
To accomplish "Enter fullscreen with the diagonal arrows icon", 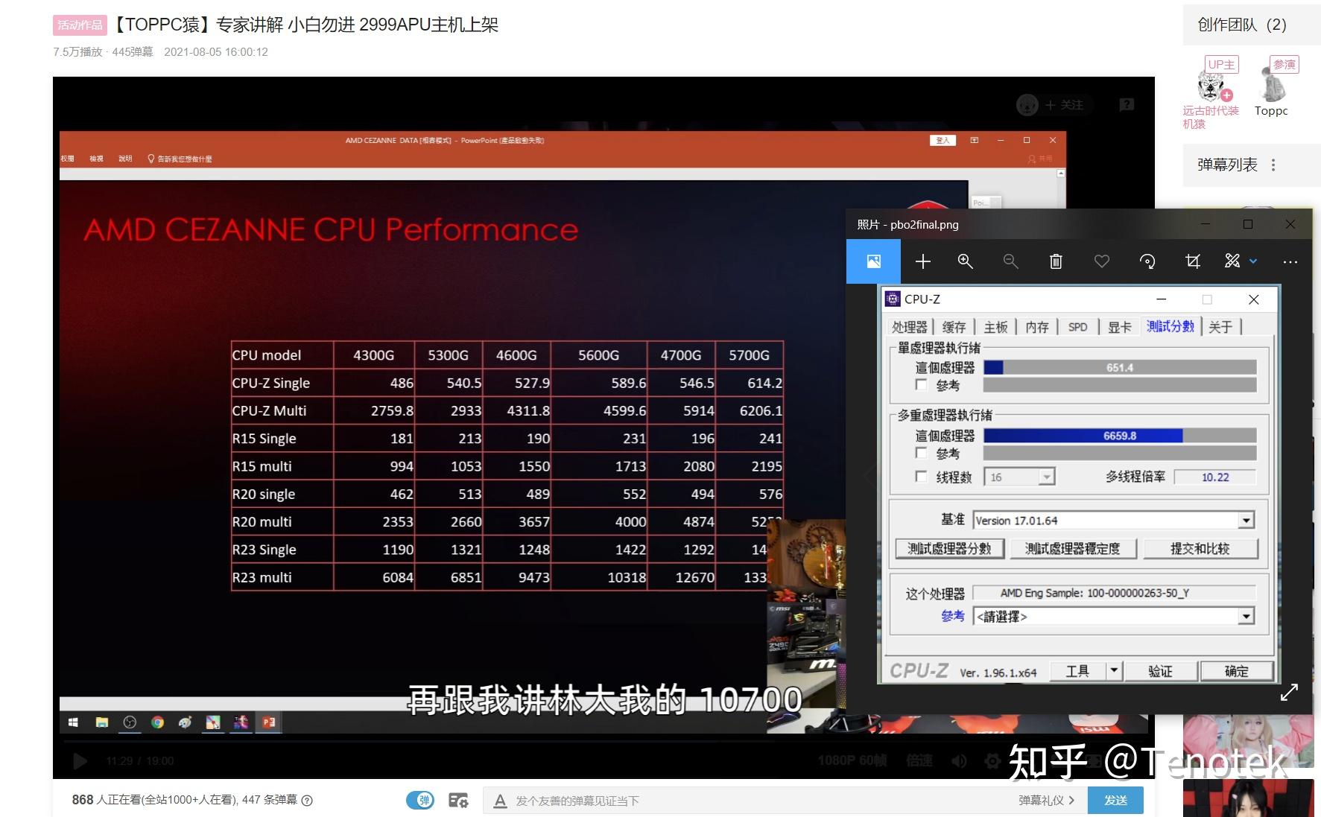I will click(1289, 693).
